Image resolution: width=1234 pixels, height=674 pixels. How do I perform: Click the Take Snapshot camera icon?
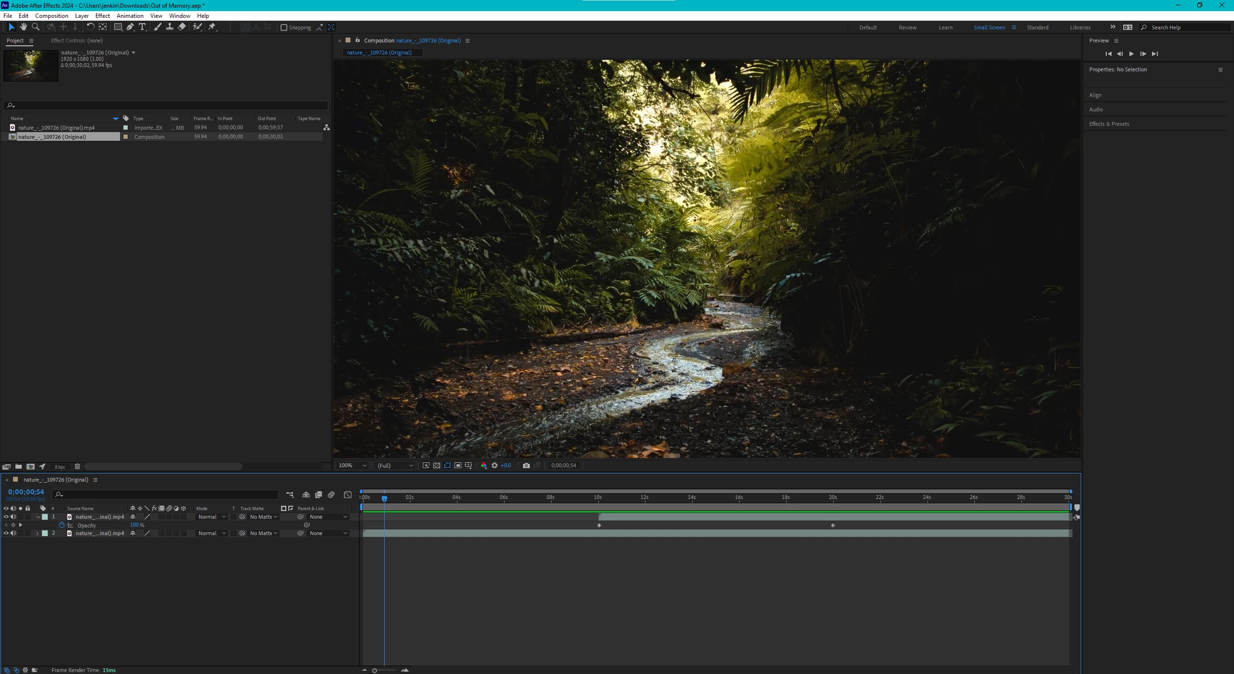(x=526, y=465)
